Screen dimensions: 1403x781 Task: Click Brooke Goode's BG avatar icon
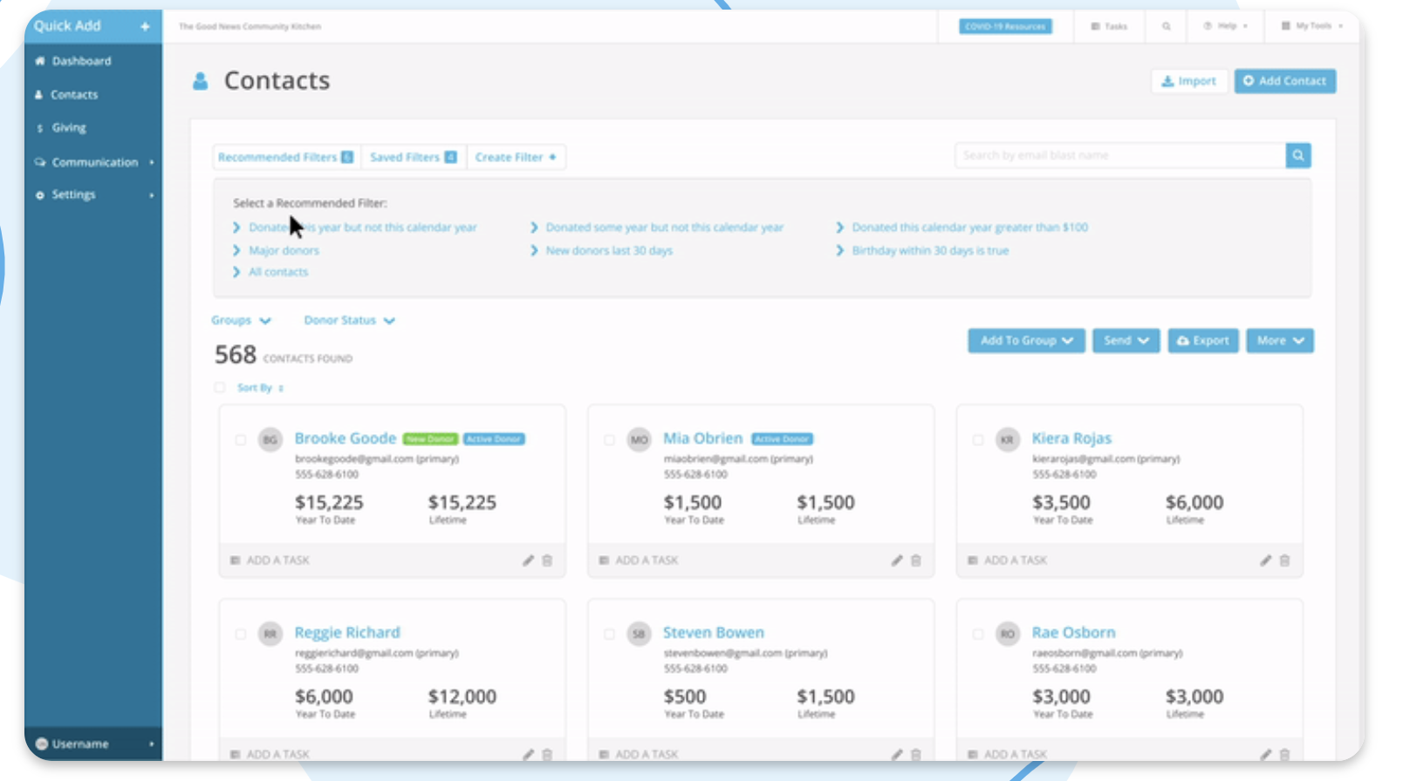[x=270, y=440]
